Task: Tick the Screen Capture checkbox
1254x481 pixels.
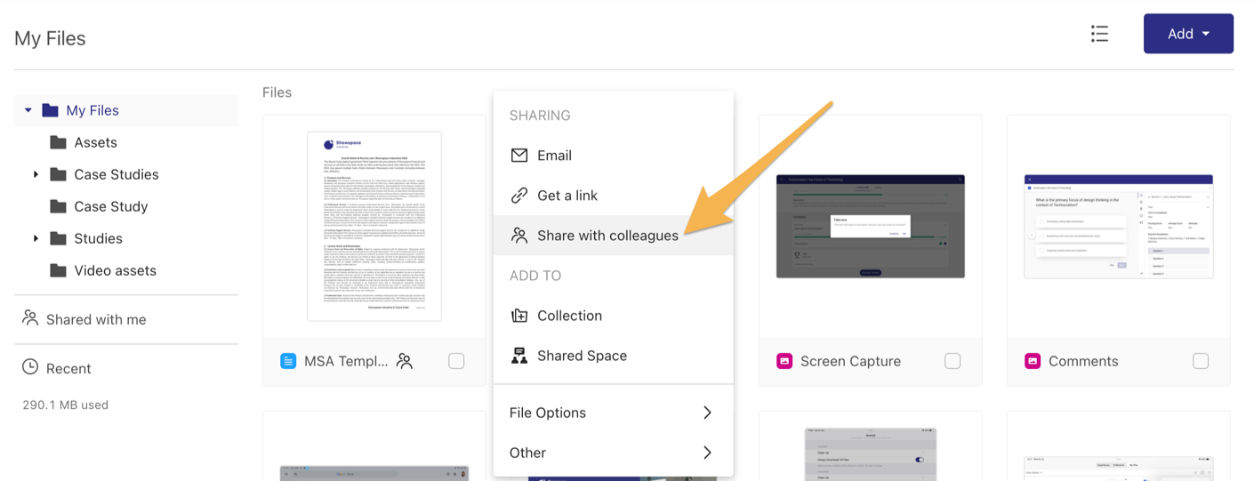Action: tap(953, 361)
